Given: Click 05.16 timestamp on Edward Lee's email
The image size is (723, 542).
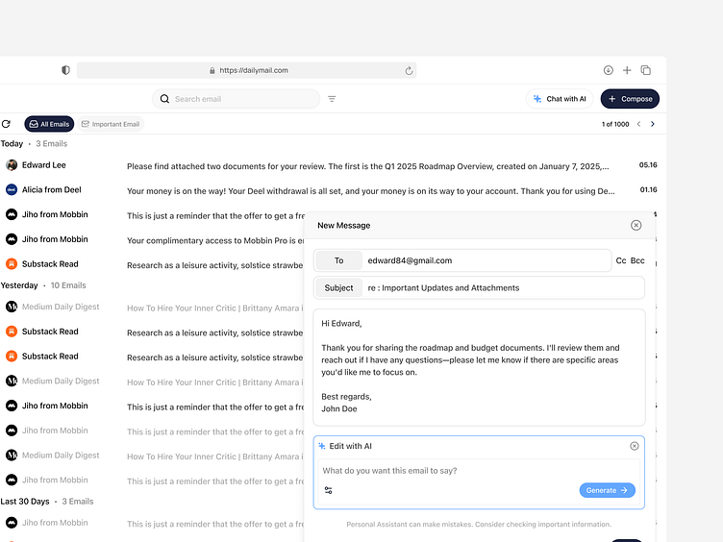Looking at the screenshot, I should pos(648,165).
